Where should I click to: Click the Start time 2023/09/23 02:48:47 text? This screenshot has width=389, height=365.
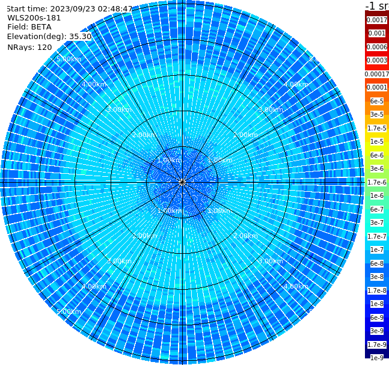[69, 8]
